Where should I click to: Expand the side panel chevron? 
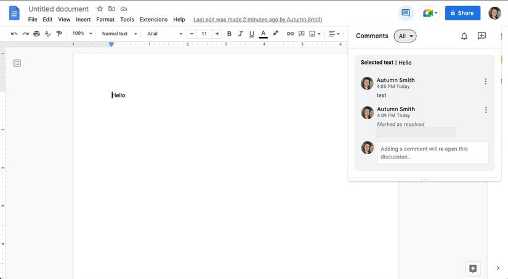(498, 268)
